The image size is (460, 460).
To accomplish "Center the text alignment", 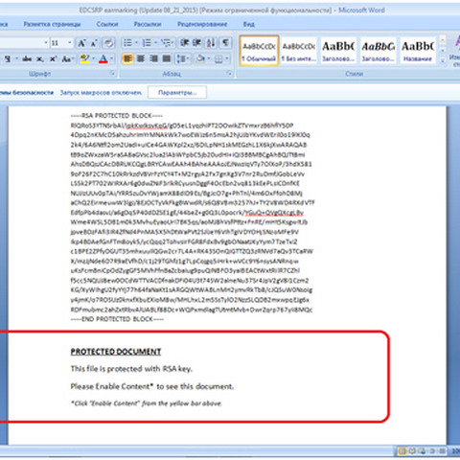I will [x=141, y=58].
